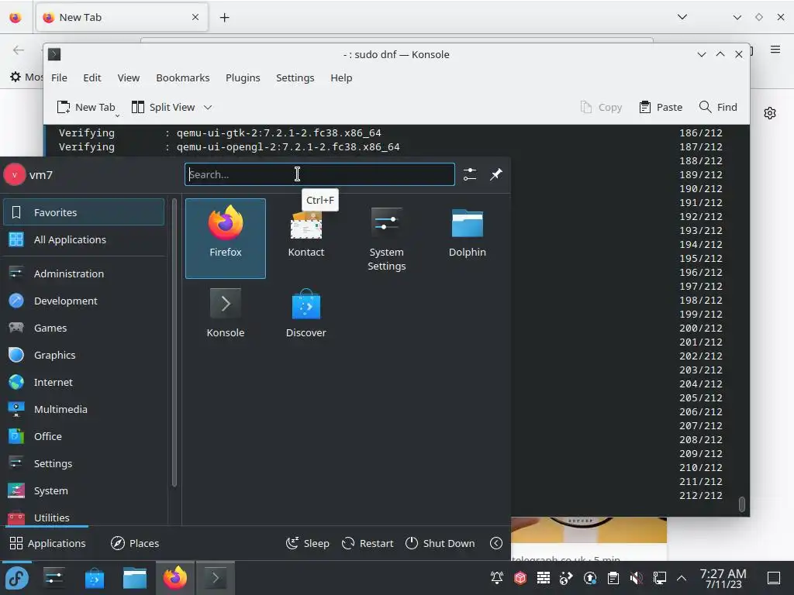Close the Firefox New Tab tab
Screen dimensions: 794x595
point(195,17)
